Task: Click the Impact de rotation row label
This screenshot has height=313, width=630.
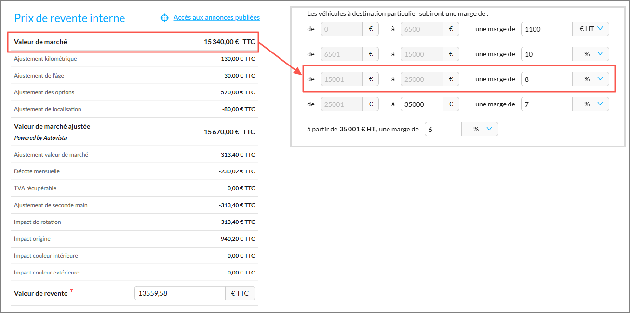Action: [38, 222]
